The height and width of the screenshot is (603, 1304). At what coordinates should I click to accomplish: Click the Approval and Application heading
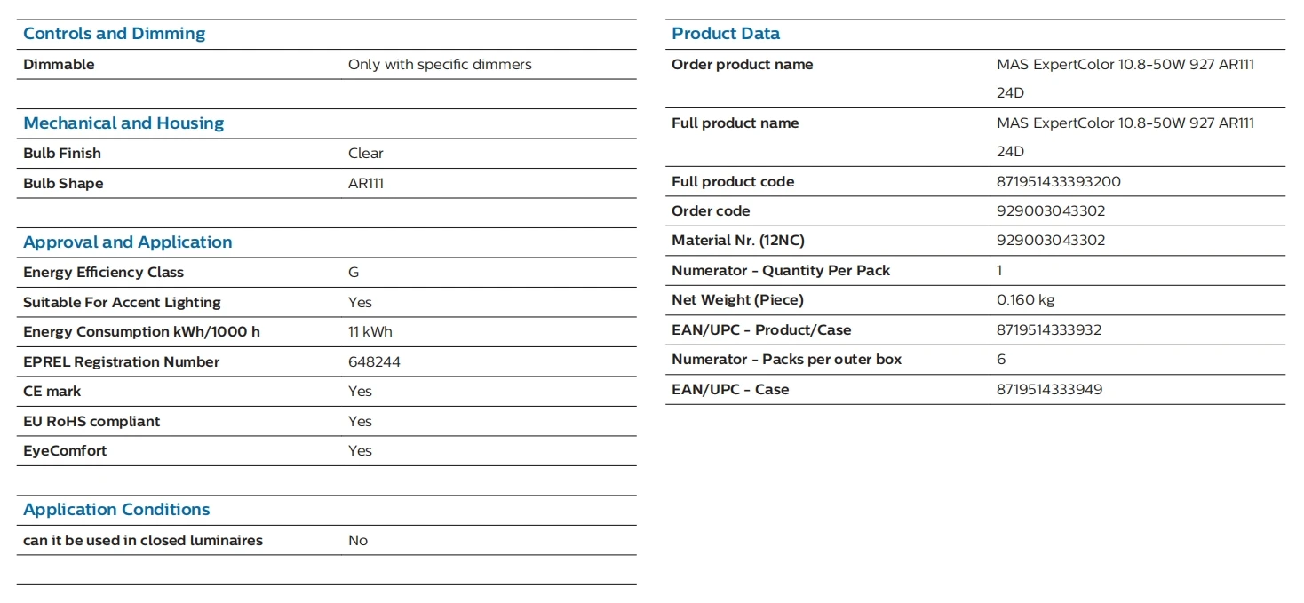tap(127, 242)
